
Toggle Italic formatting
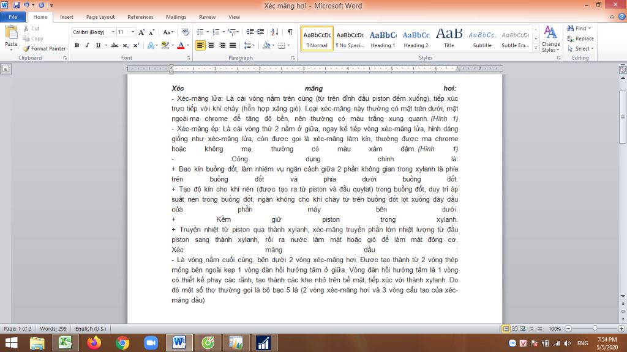pos(87,45)
